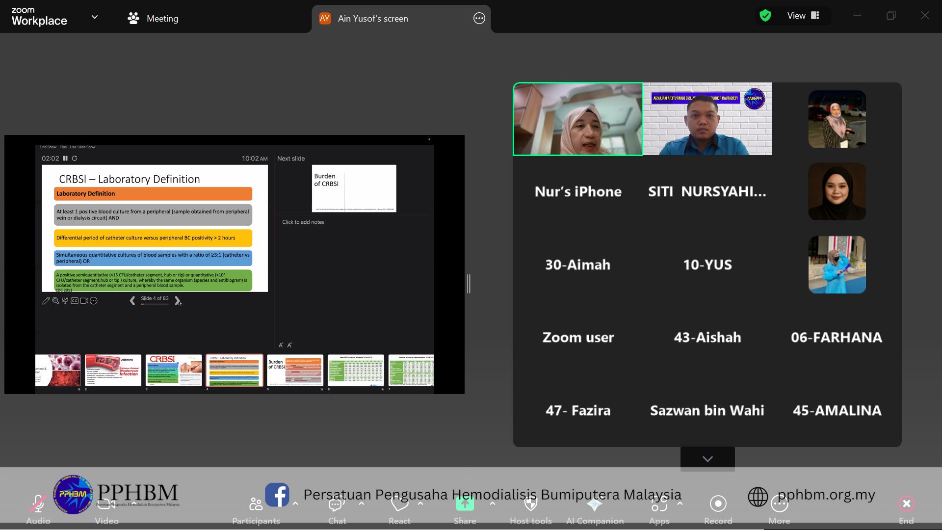Viewport: 942px width, 530px height.
Task: Select the 06-FARHANA participant tile
Action: coord(837,337)
